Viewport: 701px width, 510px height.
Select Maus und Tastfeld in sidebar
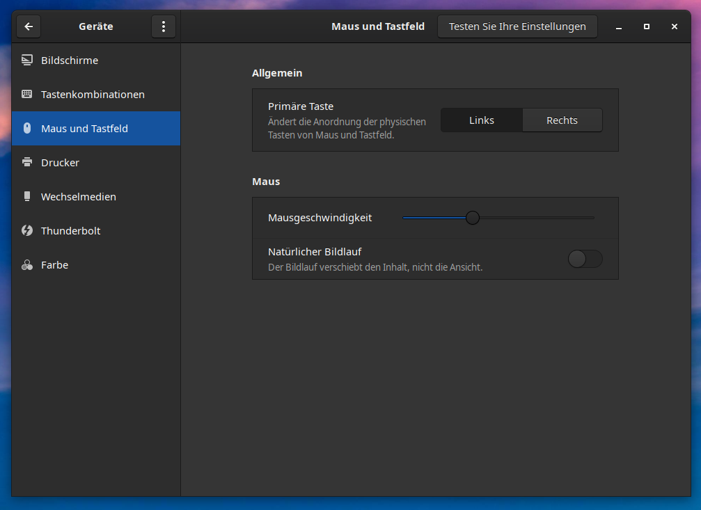click(96, 128)
